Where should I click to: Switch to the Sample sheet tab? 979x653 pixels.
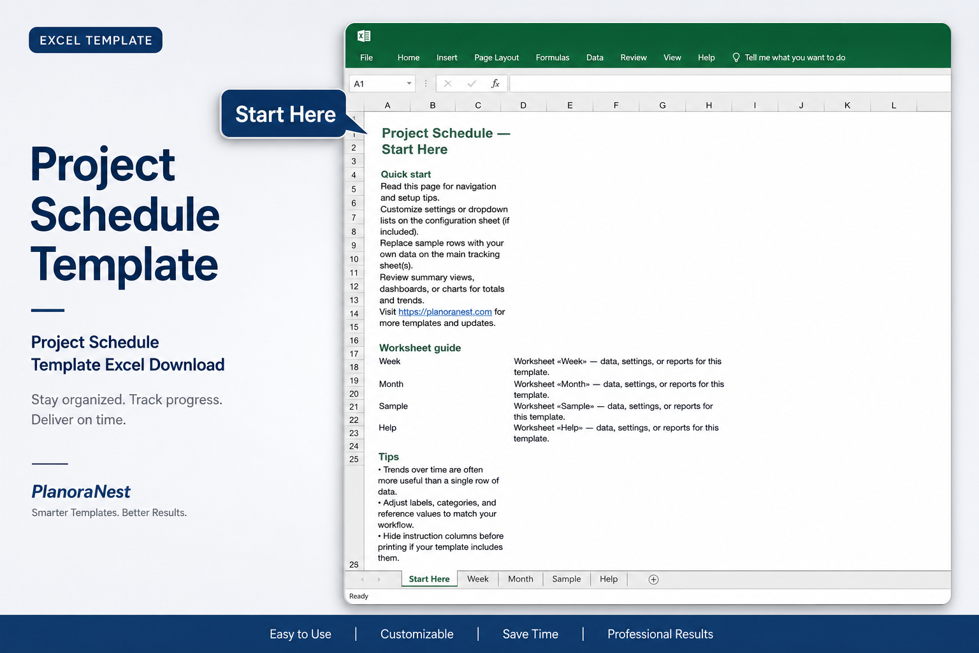pyautogui.click(x=566, y=579)
